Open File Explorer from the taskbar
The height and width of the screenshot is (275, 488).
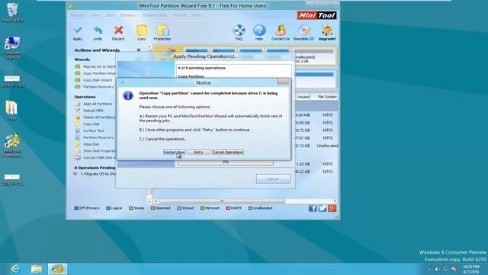pos(37,269)
